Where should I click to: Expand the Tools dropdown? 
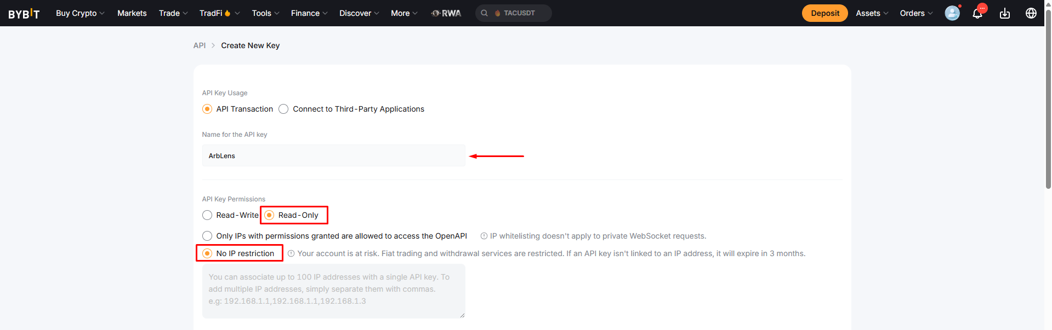(265, 13)
